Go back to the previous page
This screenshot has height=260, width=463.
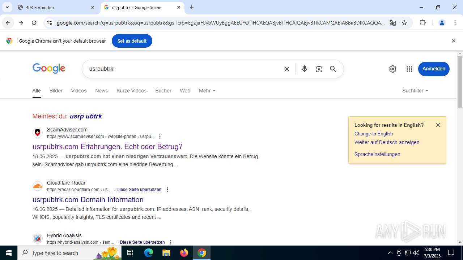(8, 23)
